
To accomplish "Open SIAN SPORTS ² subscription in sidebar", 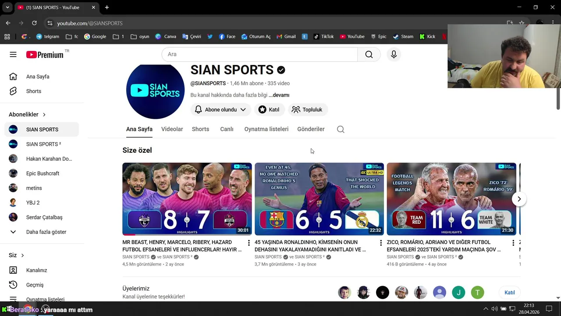I will (42, 144).
